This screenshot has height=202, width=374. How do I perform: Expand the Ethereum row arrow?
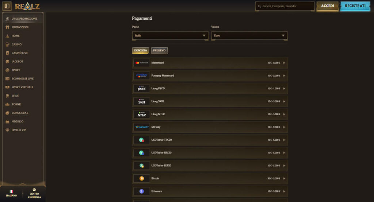(284, 191)
